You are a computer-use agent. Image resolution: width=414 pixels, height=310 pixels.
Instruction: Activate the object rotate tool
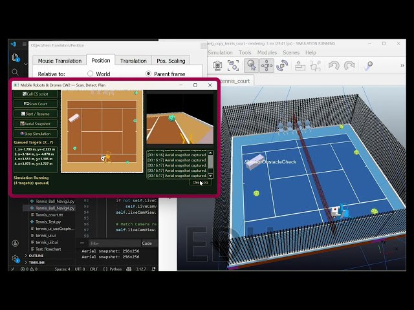click(282, 65)
